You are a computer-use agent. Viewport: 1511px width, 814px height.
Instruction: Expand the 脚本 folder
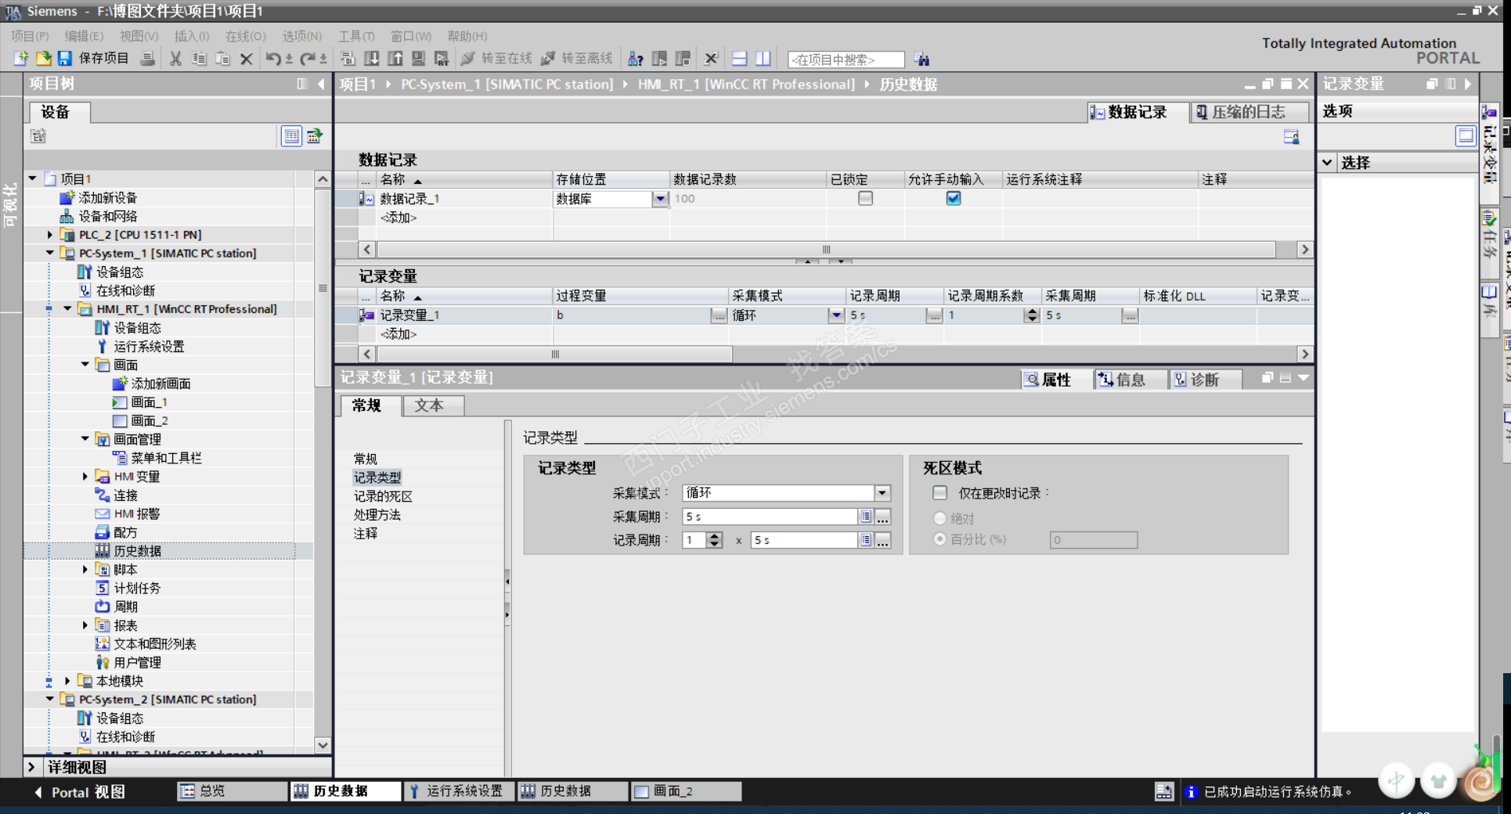(x=85, y=570)
